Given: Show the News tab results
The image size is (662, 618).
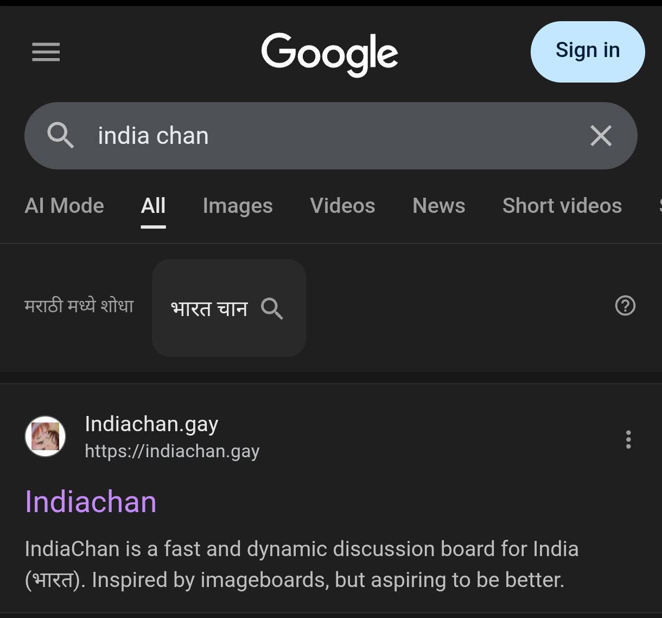Looking at the screenshot, I should coord(439,206).
